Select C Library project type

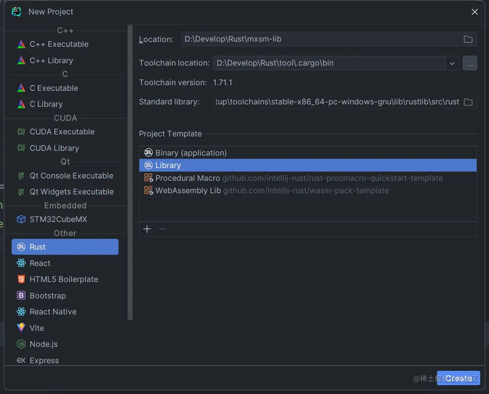click(x=65, y=104)
